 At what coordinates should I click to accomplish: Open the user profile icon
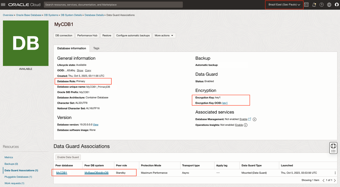[x=337, y=5]
